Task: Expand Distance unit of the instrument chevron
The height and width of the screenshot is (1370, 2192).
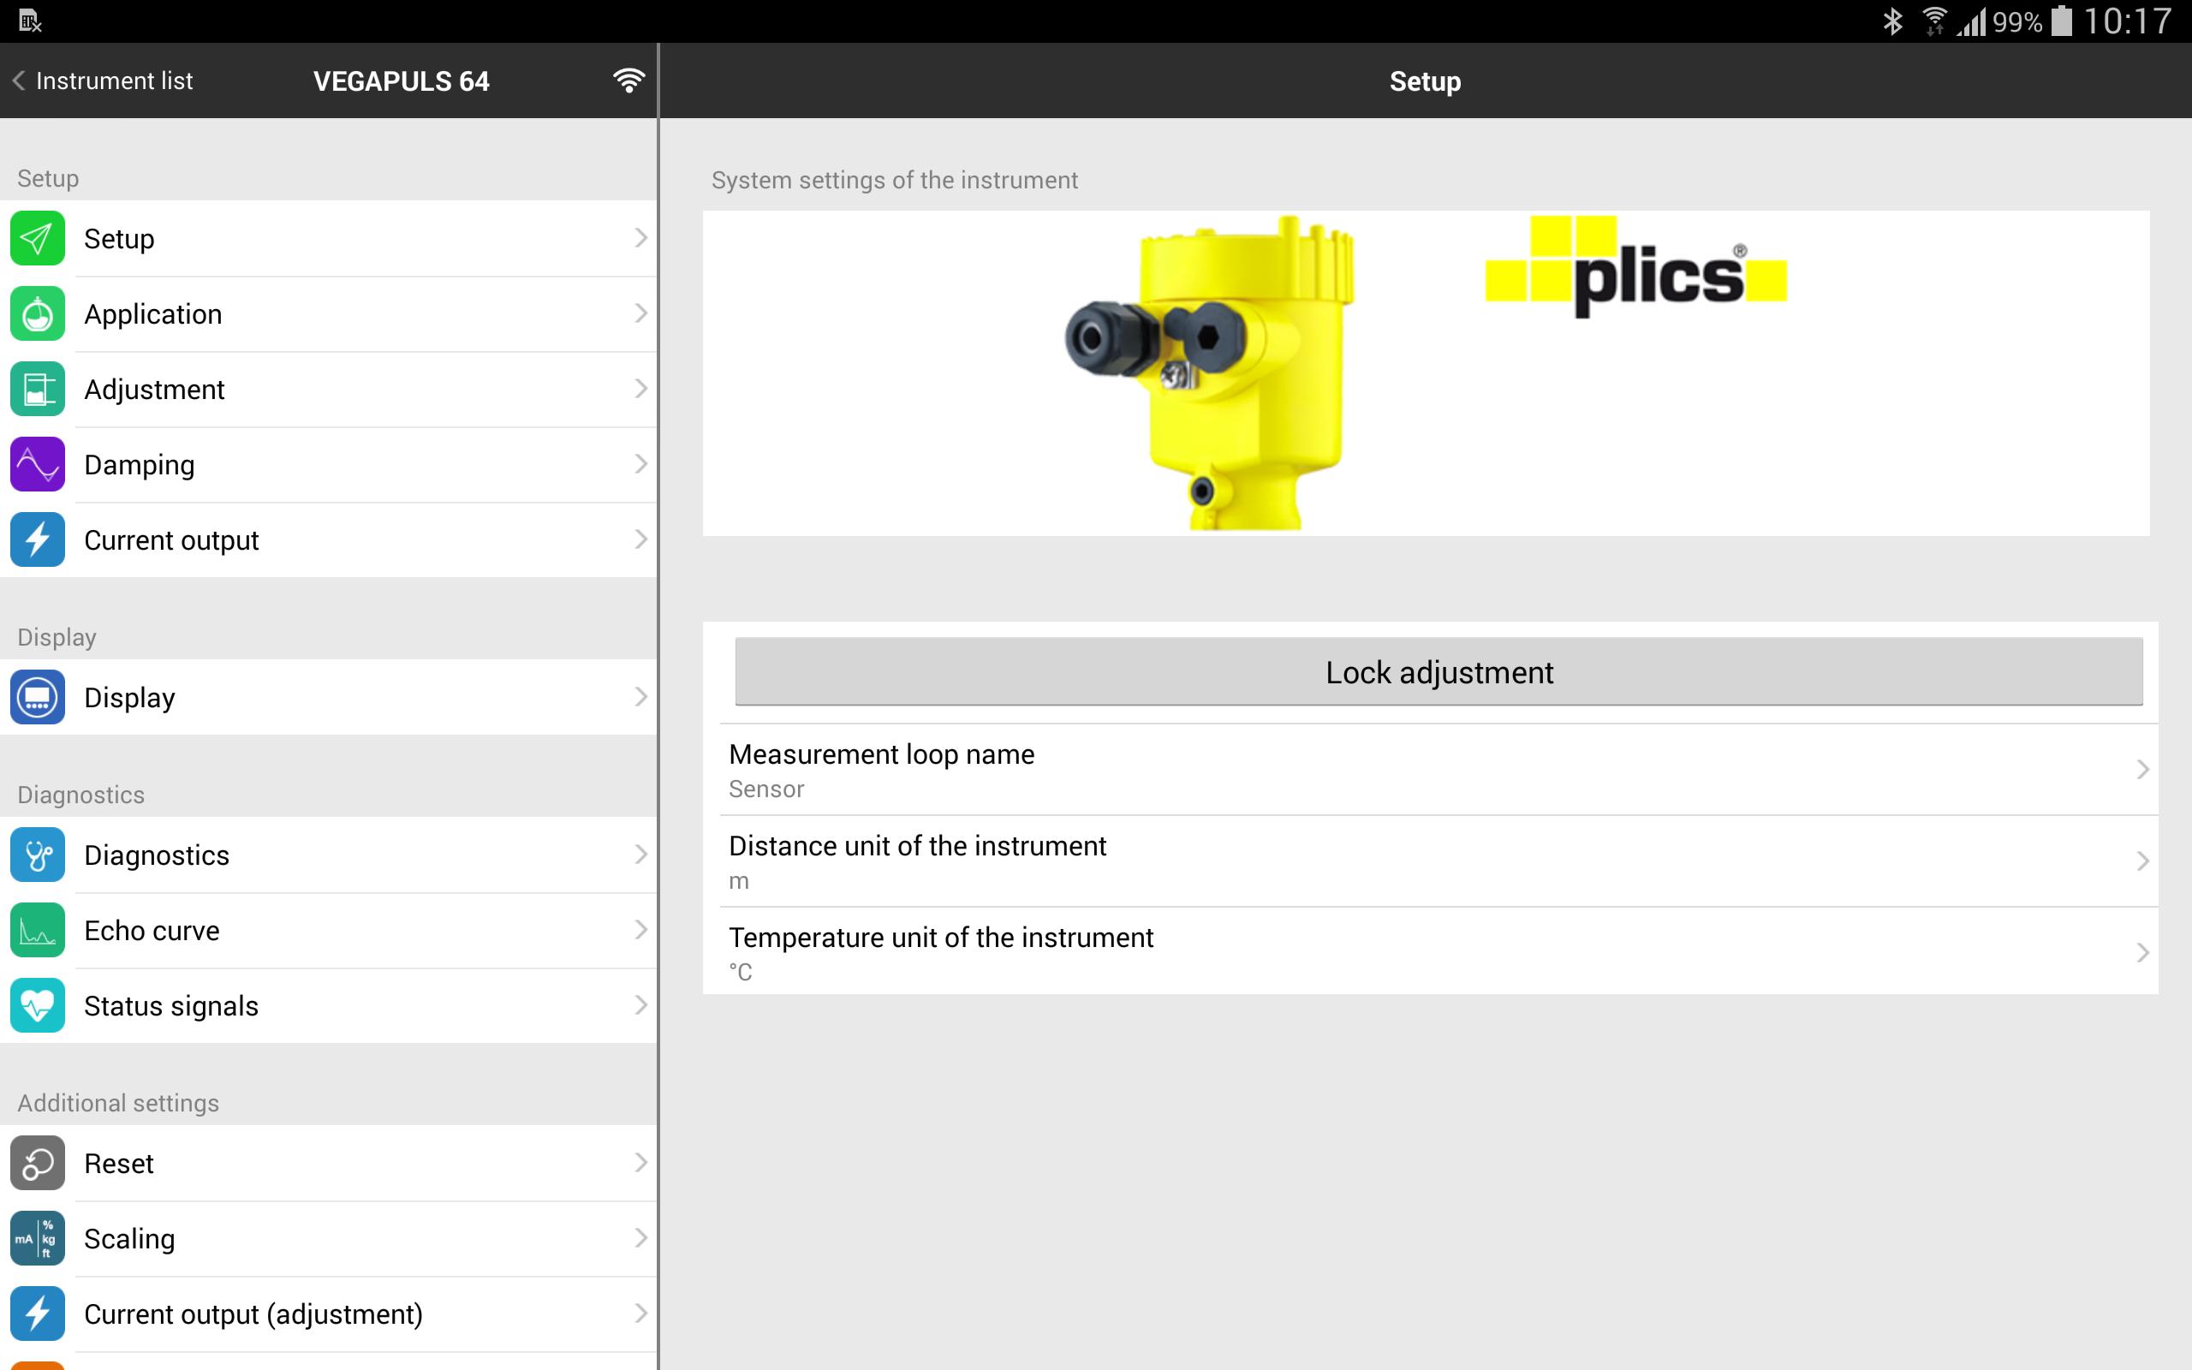Action: point(2141,861)
